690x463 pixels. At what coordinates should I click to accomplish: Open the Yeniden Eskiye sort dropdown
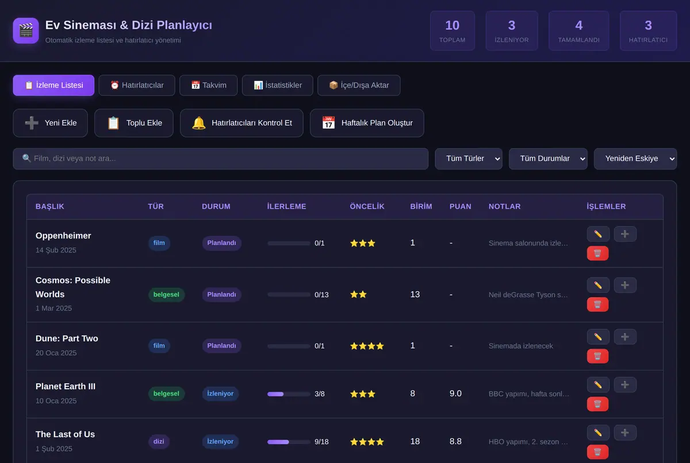pyautogui.click(x=635, y=159)
